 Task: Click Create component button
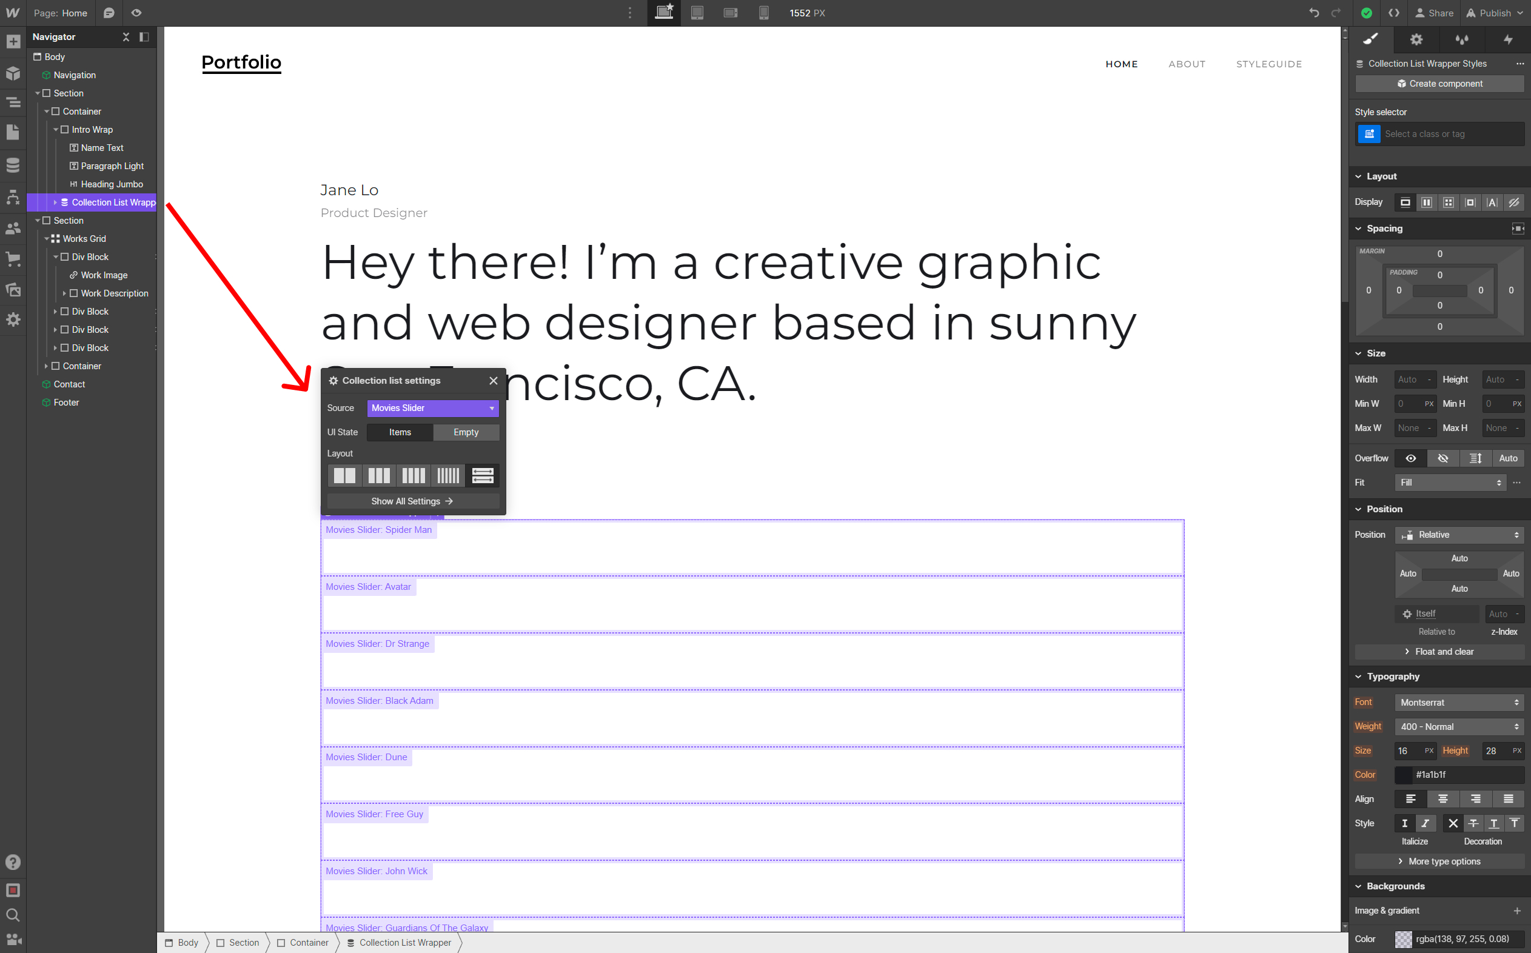click(1439, 84)
